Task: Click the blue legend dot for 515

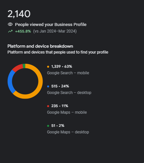Action: click(48, 86)
